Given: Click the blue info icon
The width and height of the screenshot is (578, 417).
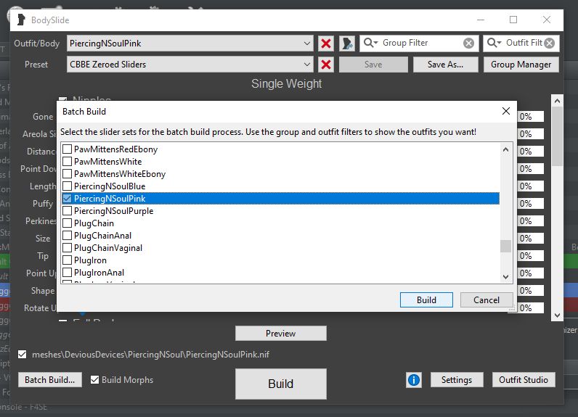Looking at the screenshot, I should coord(414,380).
